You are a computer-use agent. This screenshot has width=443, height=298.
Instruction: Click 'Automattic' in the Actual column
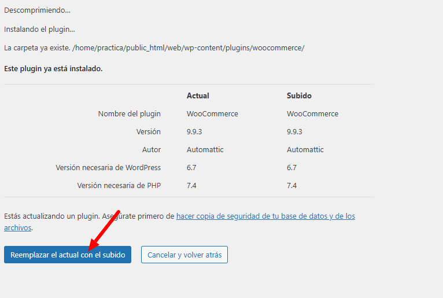click(205, 149)
